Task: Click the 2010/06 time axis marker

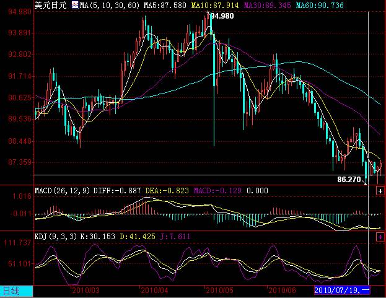Action: point(282,291)
